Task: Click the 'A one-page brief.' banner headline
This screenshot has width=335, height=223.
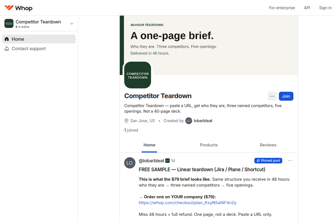Action: [x=172, y=36]
